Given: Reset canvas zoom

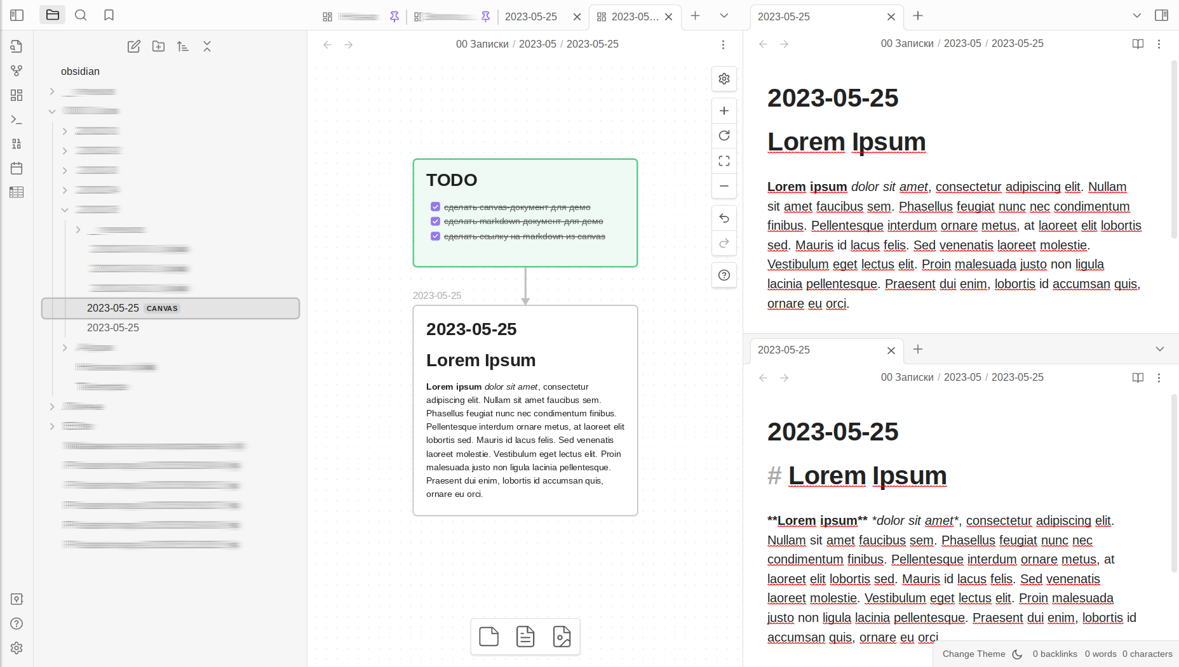Looking at the screenshot, I should [x=724, y=136].
